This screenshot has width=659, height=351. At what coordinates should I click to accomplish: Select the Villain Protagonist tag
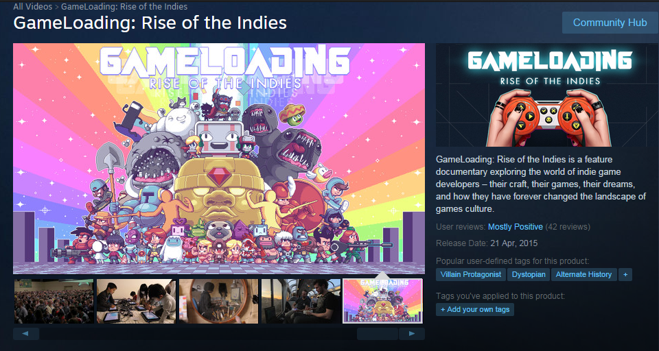click(x=471, y=275)
